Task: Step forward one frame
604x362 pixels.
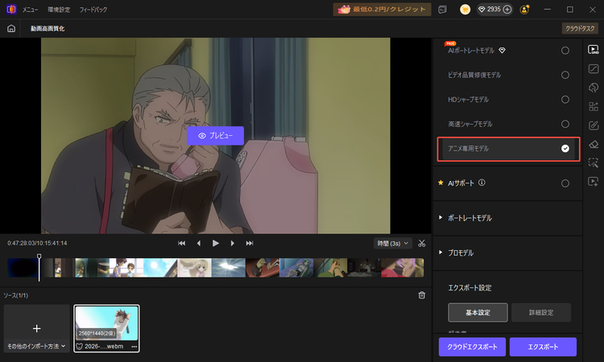Action: coord(232,243)
